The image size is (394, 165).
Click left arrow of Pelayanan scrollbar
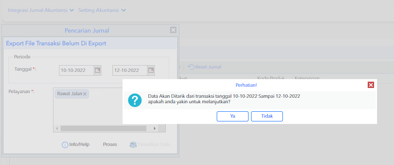point(57,128)
